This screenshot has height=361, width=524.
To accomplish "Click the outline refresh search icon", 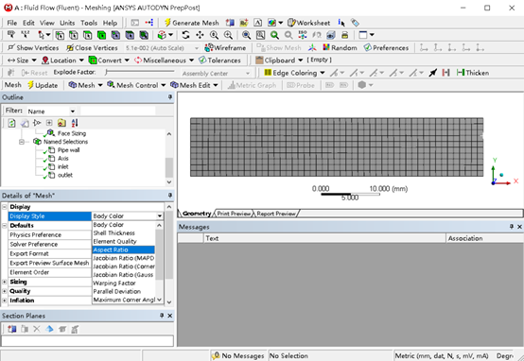I will [x=11, y=123].
